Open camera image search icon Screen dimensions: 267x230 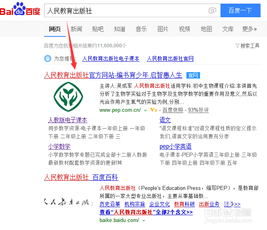click(212, 10)
